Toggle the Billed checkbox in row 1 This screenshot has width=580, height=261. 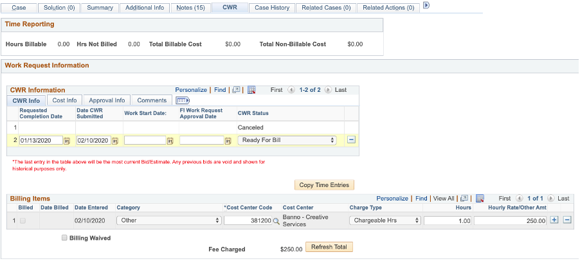click(24, 221)
